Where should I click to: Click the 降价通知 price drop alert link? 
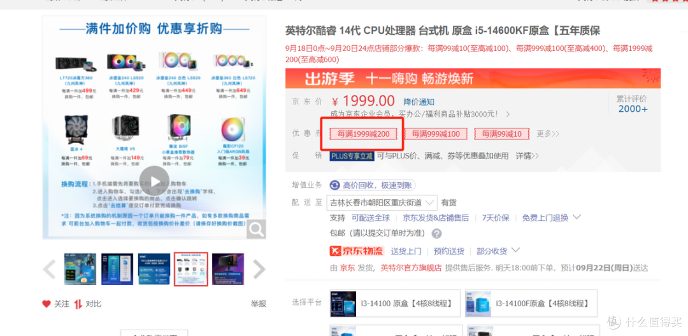tap(419, 102)
